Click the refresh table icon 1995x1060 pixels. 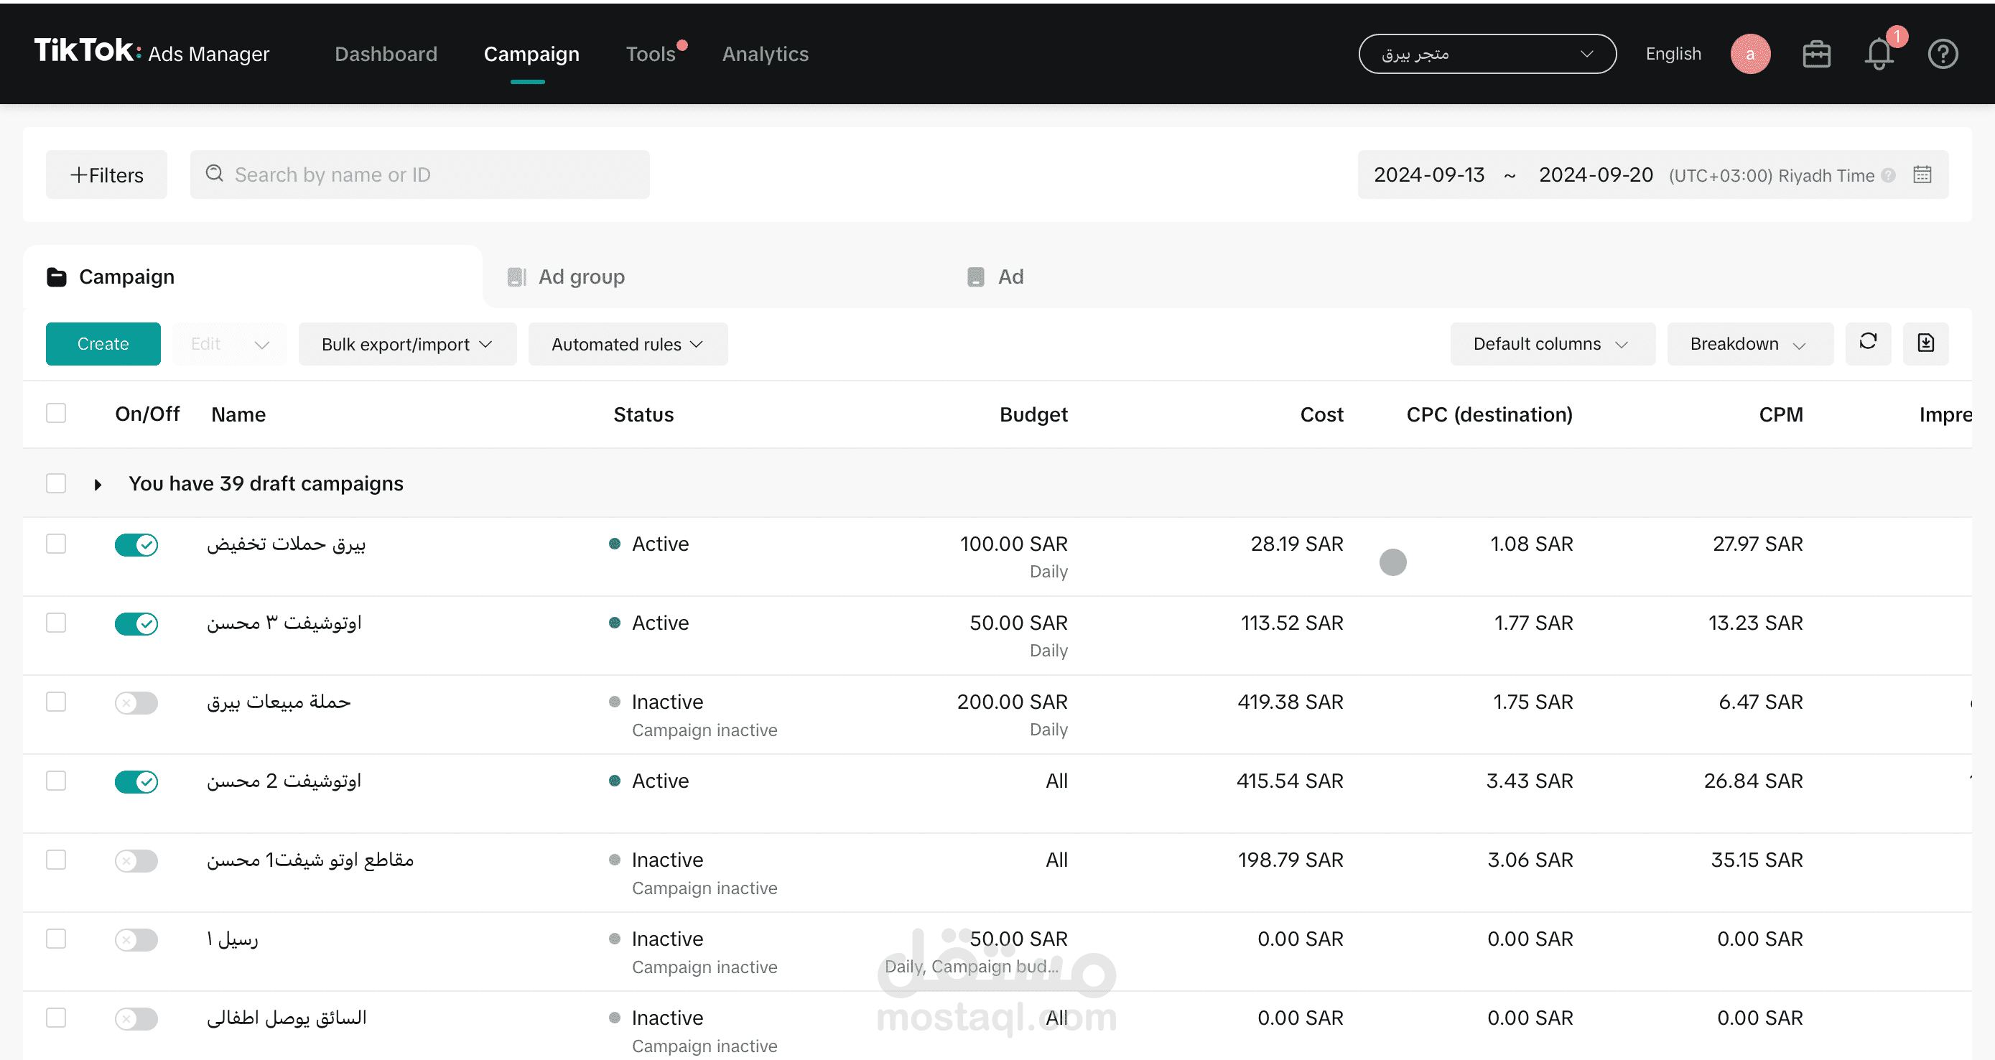point(1867,343)
